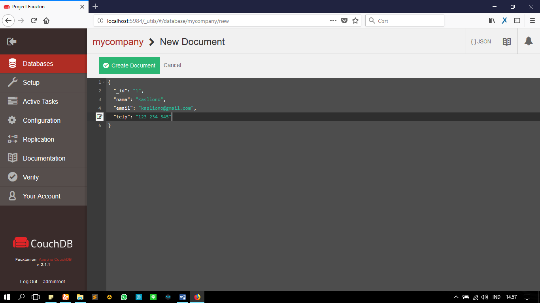540x303 pixels.
Task: Open Documentation from the top toolbar book icon
Action: pos(507,41)
